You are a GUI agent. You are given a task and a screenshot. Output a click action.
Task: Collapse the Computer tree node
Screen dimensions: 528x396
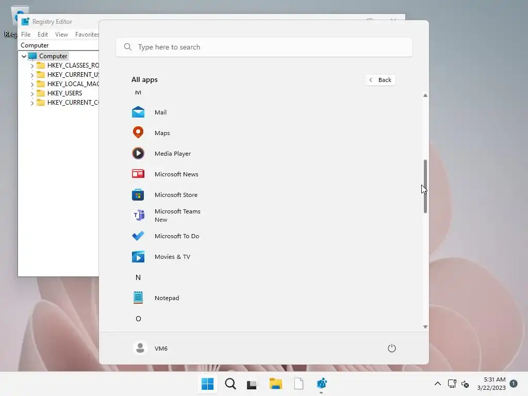24,56
